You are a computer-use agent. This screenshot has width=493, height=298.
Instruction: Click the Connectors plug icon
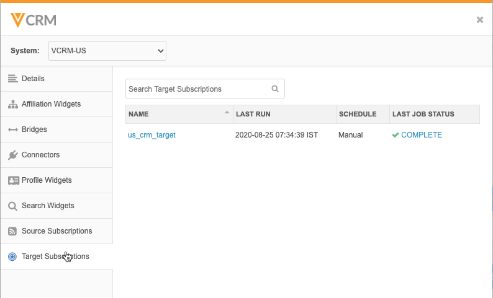tap(12, 155)
